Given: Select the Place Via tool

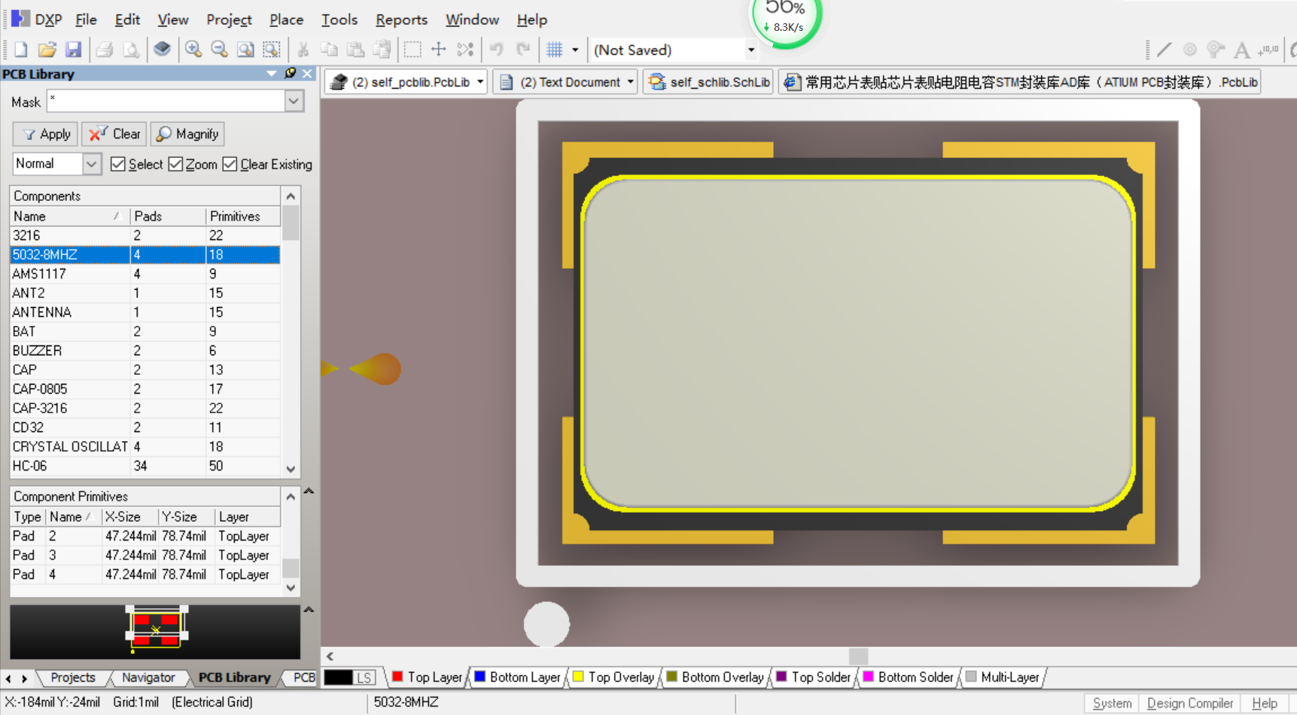Looking at the screenshot, I should 1216,50.
